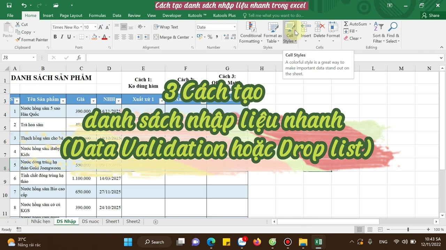
Task: Toggle Bottom Align alignment
Action: click(131, 27)
